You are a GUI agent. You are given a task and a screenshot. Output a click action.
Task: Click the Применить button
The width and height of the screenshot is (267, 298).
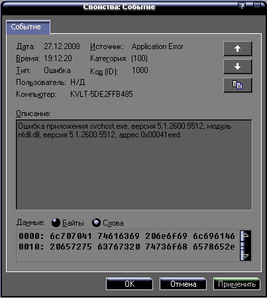pyautogui.click(x=237, y=284)
